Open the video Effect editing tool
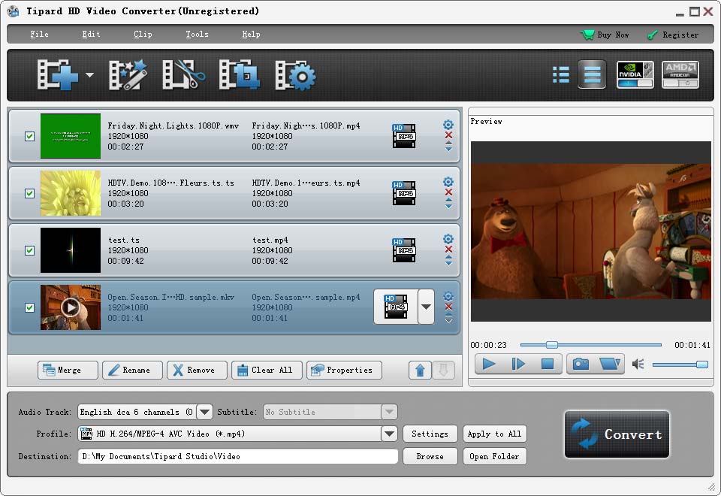 pos(128,75)
